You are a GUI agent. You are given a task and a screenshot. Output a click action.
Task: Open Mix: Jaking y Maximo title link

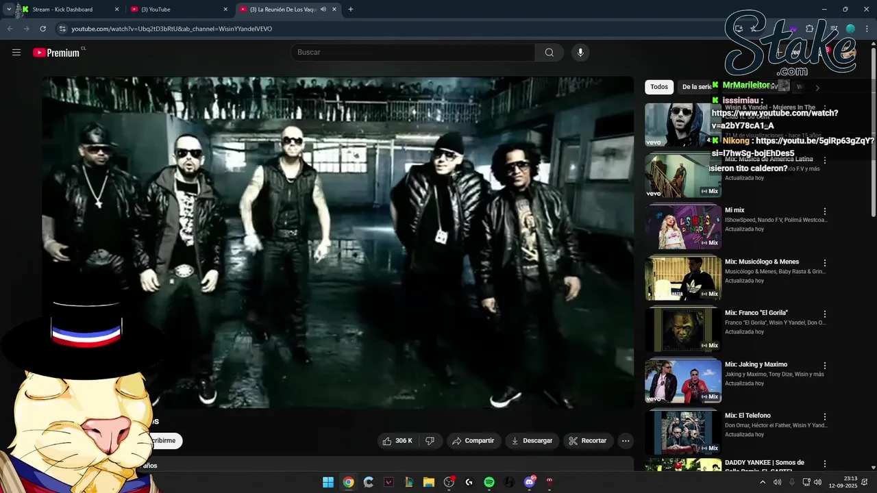(x=756, y=364)
